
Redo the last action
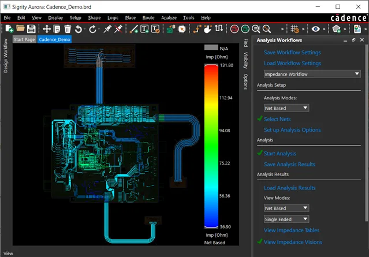point(92,29)
